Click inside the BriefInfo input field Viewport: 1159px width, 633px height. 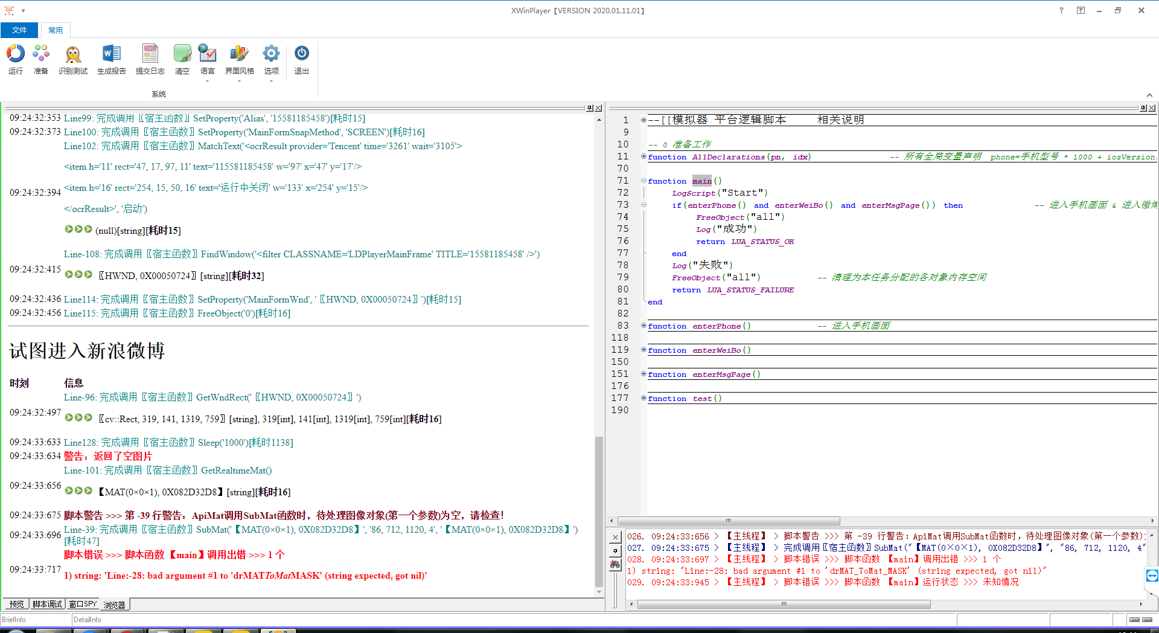click(35, 619)
